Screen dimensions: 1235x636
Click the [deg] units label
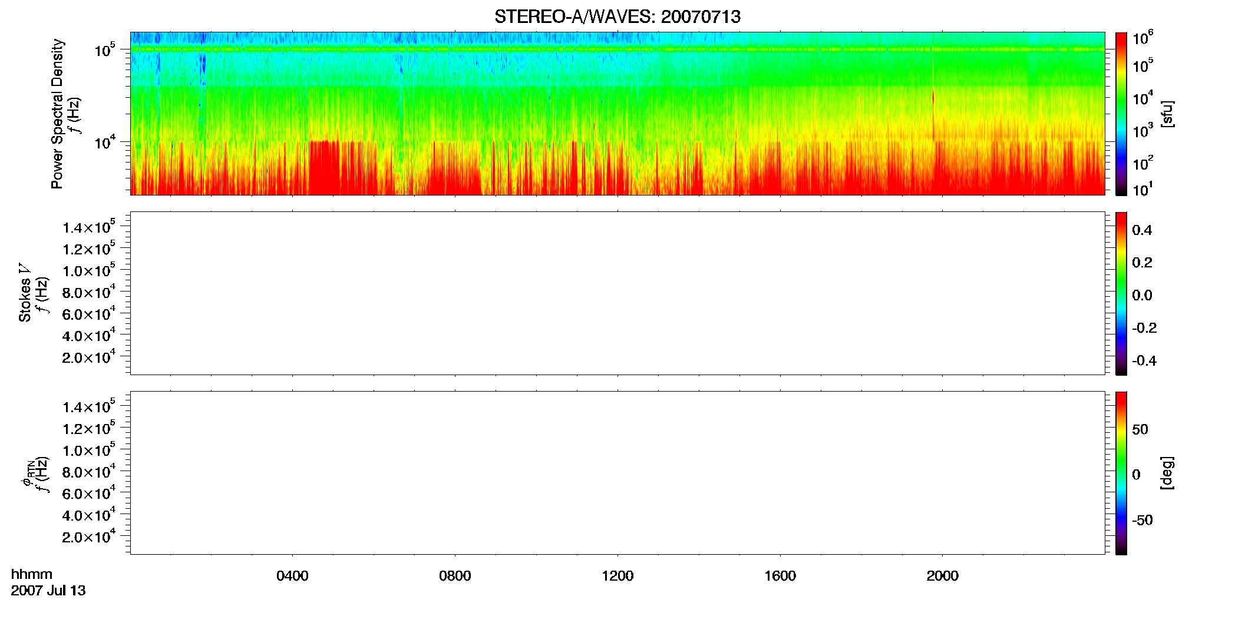pyautogui.click(x=1167, y=473)
